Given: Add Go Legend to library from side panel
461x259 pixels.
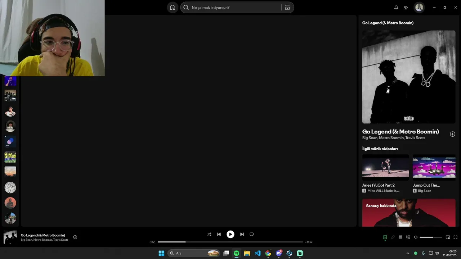Looking at the screenshot, I should click(452, 134).
